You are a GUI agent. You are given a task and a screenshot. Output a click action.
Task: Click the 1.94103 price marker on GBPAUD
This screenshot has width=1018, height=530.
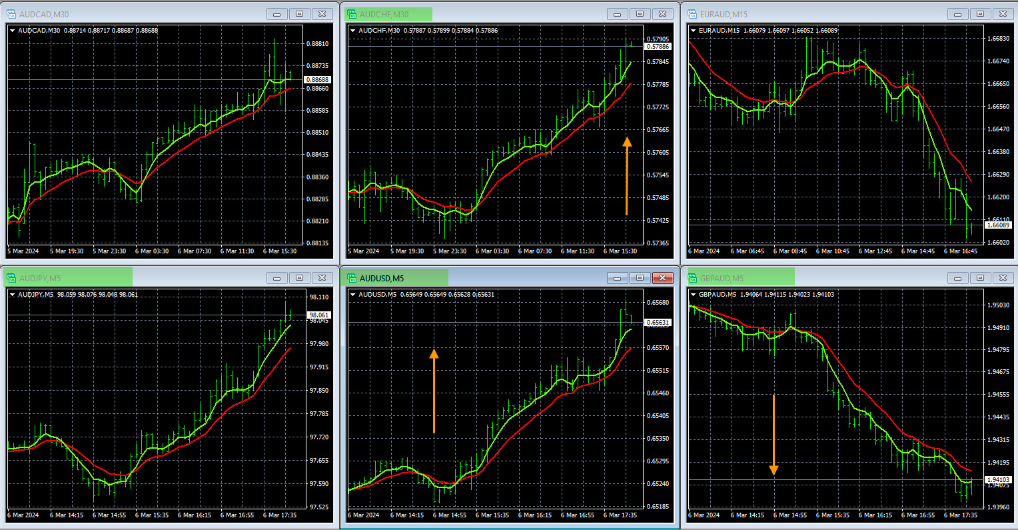998,480
